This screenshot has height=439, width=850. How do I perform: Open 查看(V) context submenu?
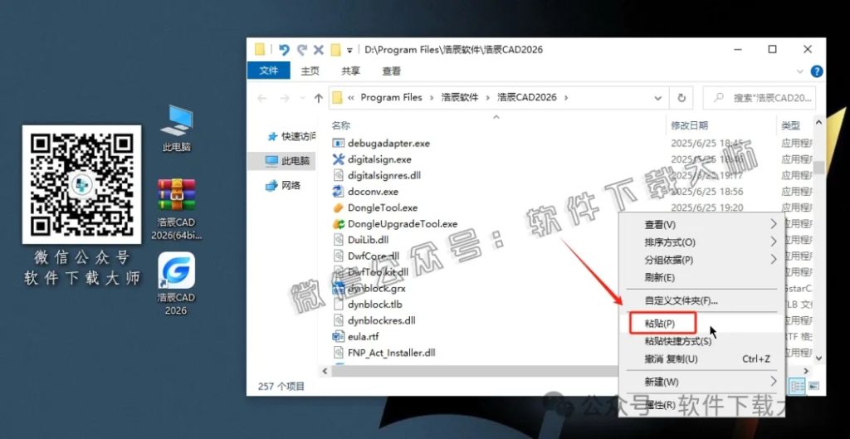point(701,224)
